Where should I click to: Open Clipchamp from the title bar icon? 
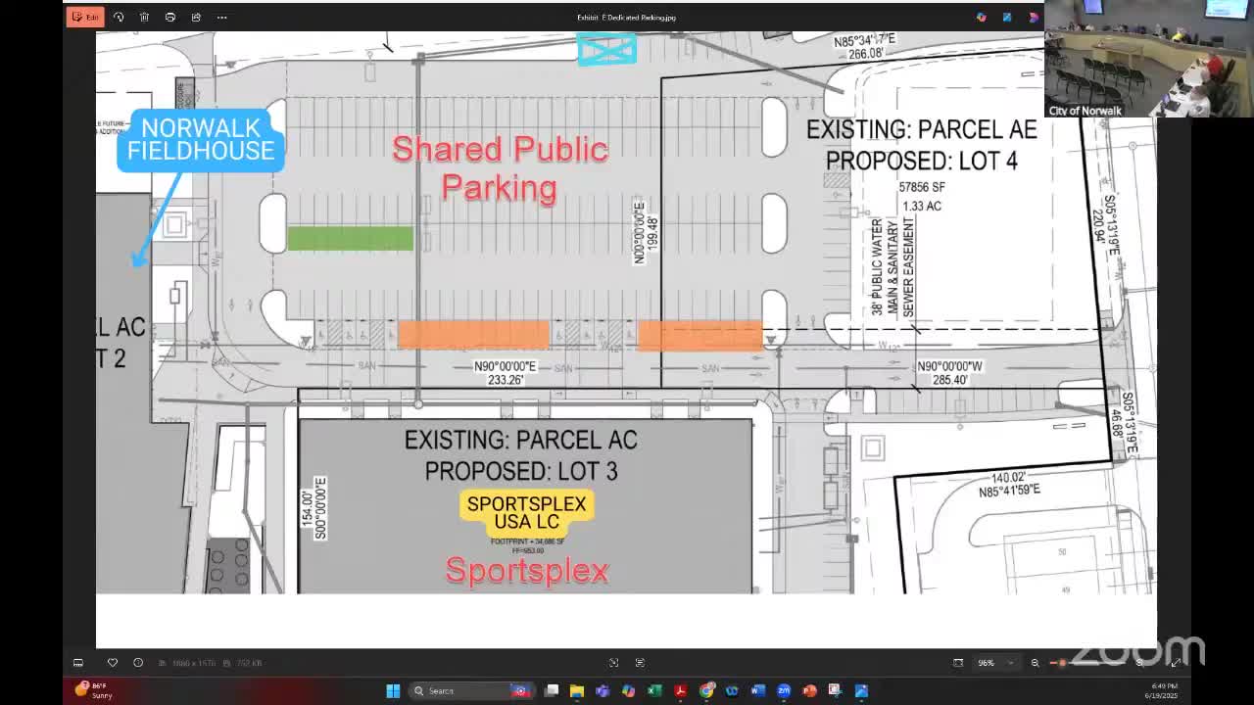(1033, 17)
